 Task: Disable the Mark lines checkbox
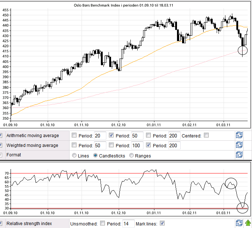(162, 223)
